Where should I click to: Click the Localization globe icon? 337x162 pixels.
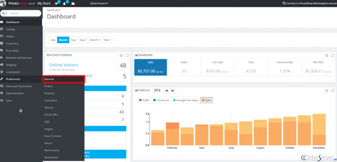[x=2, y=72]
